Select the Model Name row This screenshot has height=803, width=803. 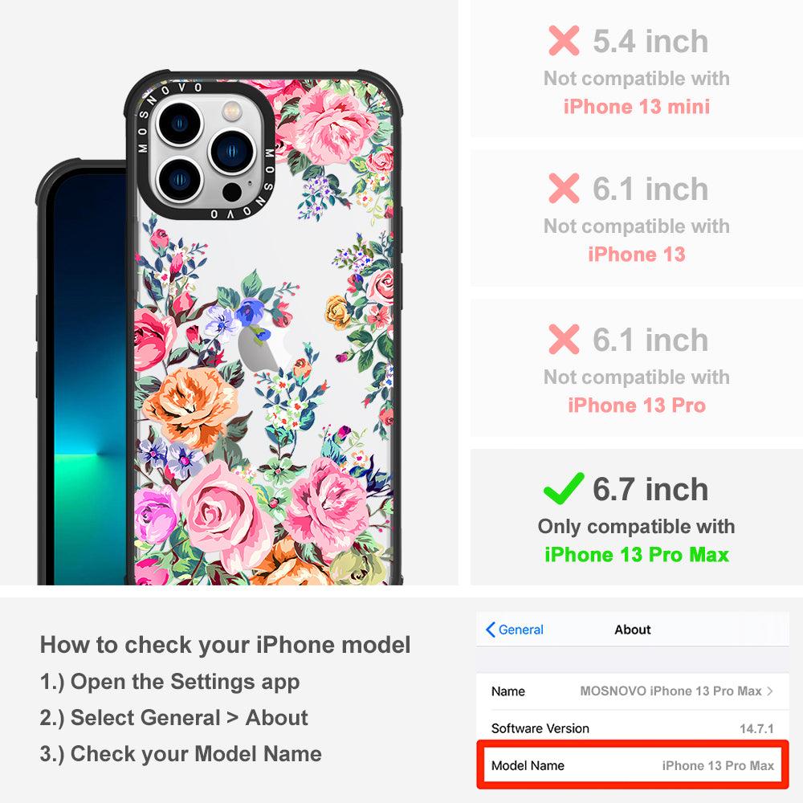[x=633, y=765]
